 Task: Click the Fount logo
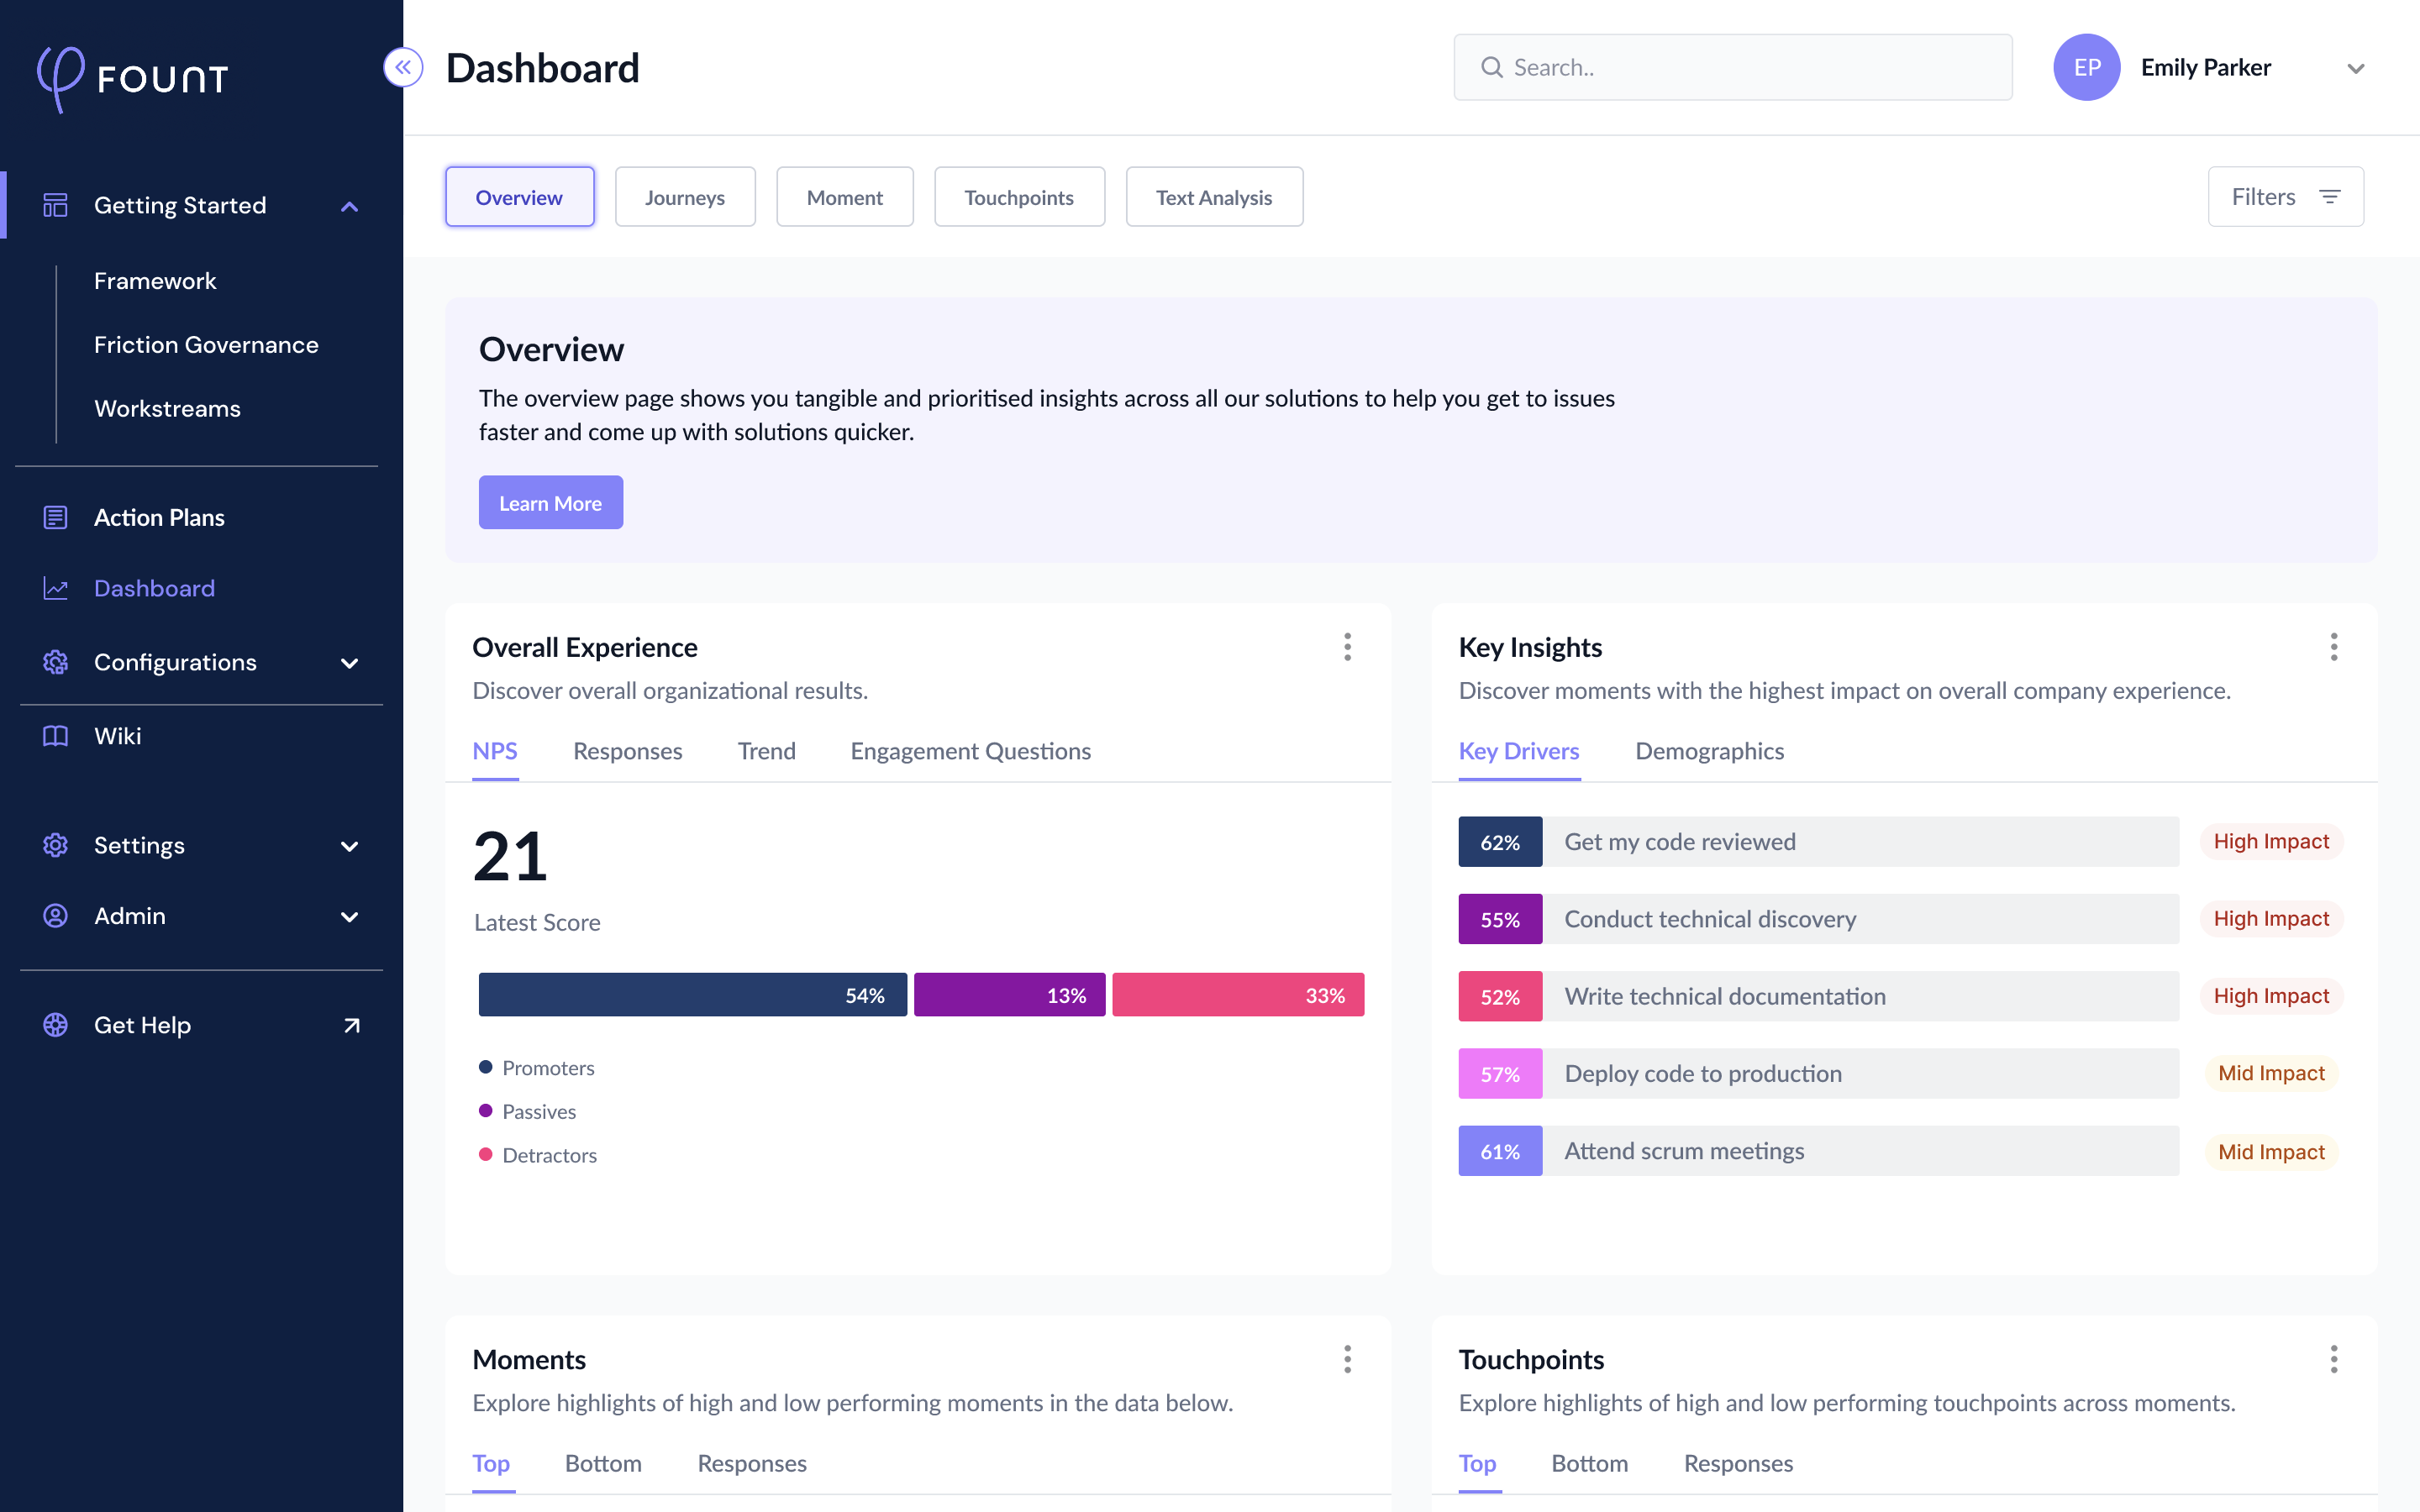pyautogui.click(x=133, y=78)
